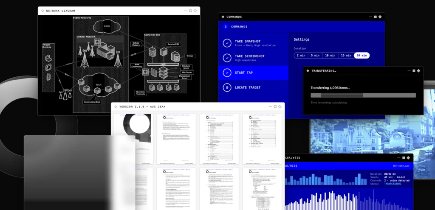Click the WAN connectivity router icon

145,72
